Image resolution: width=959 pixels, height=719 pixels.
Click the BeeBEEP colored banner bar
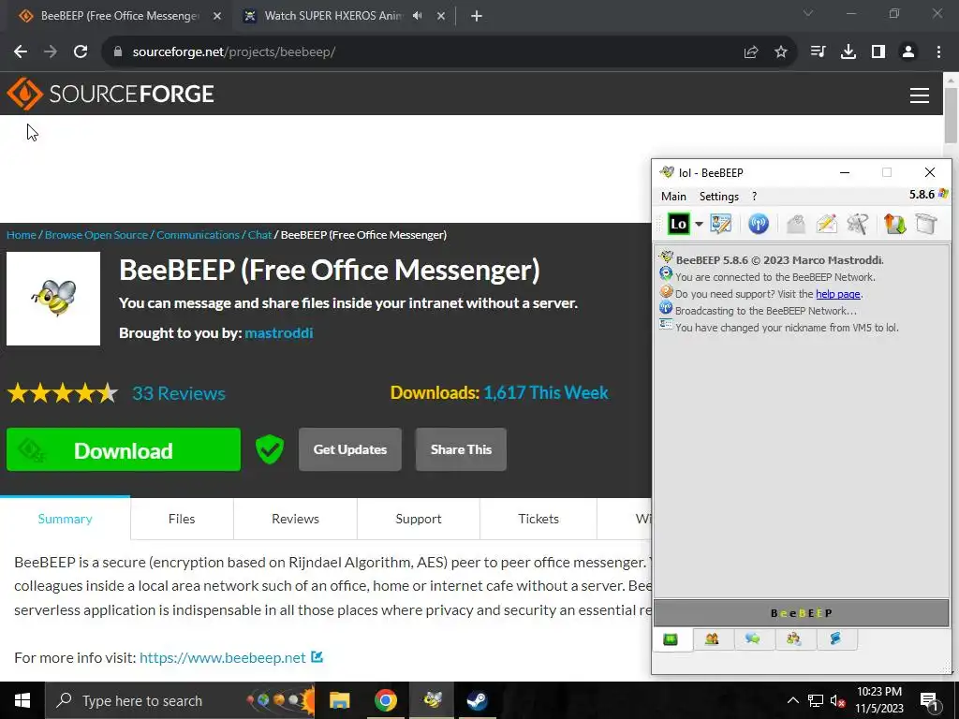pyautogui.click(x=802, y=613)
